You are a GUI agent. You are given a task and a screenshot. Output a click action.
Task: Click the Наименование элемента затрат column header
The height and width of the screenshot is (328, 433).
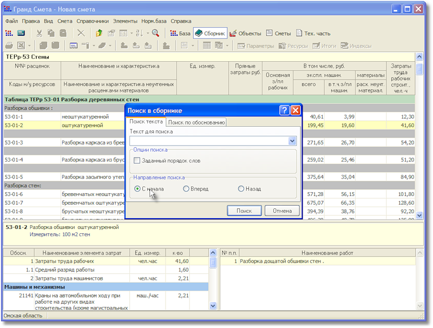[82, 253]
